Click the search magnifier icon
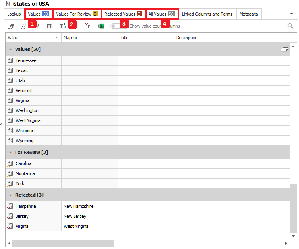 291,26
